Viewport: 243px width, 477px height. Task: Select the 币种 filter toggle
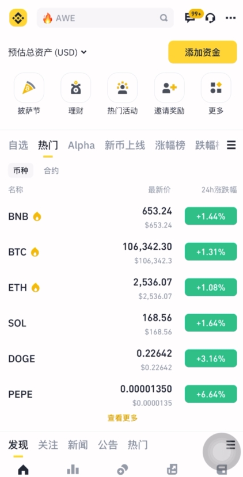(x=21, y=171)
